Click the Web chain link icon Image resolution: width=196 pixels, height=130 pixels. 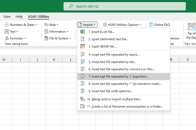(46, 25)
